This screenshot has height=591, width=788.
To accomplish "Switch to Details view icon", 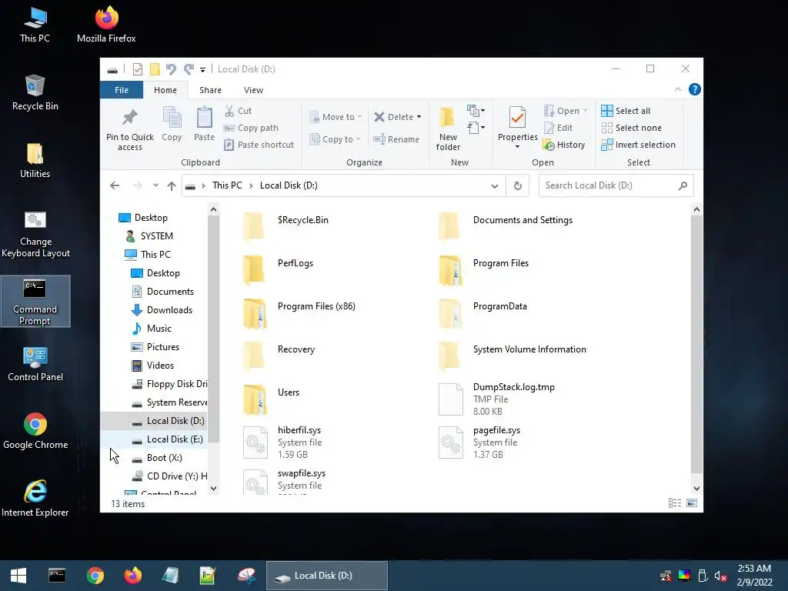I will (x=675, y=503).
